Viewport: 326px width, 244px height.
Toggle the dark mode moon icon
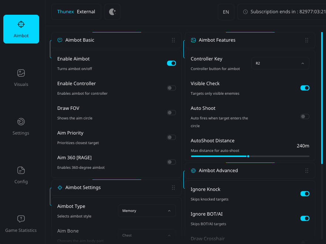tap(112, 12)
